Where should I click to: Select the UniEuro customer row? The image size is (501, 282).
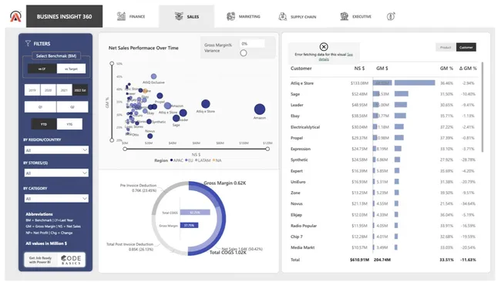383,182
